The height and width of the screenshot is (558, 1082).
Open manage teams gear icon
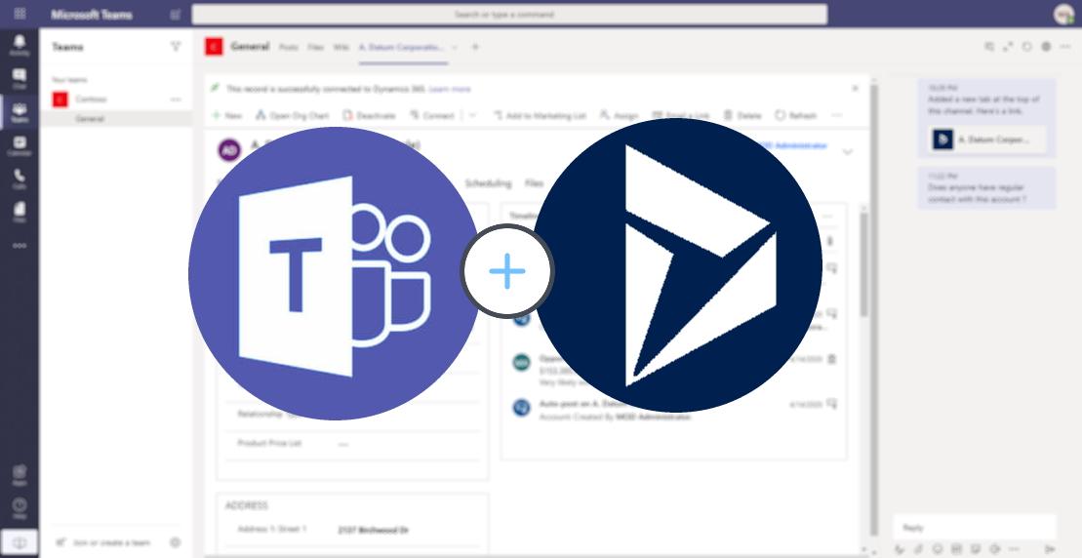pos(176,542)
